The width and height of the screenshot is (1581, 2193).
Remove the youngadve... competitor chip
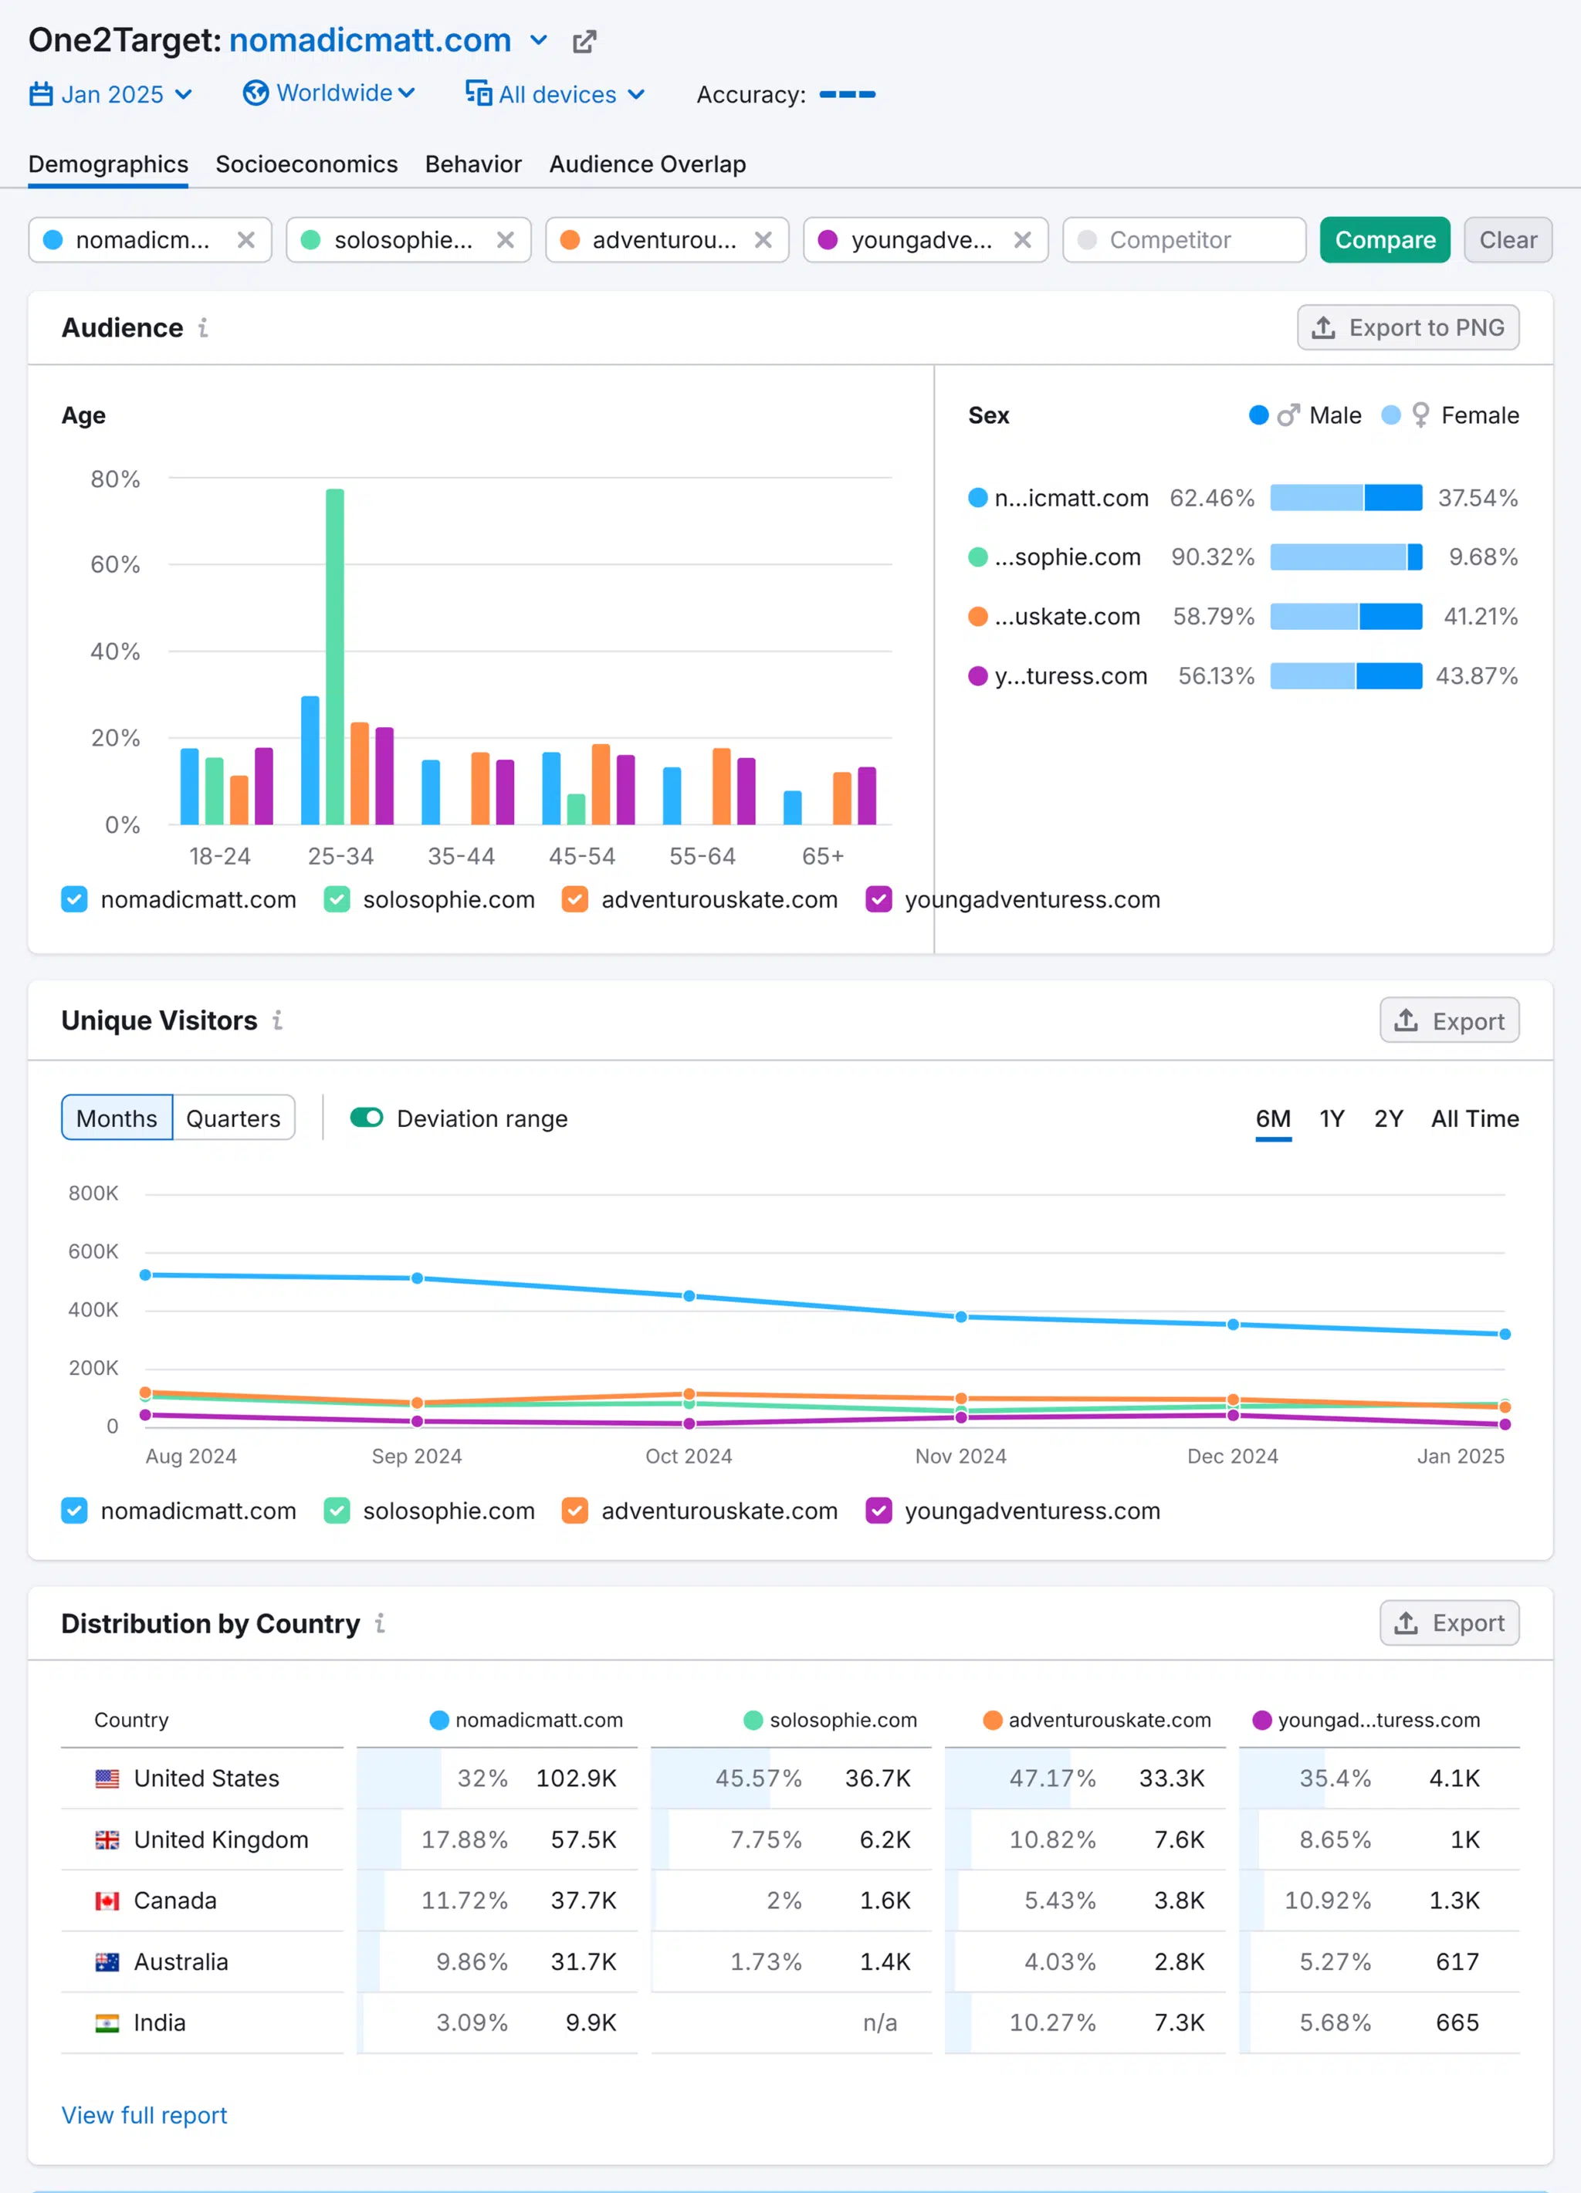(x=1023, y=240)
